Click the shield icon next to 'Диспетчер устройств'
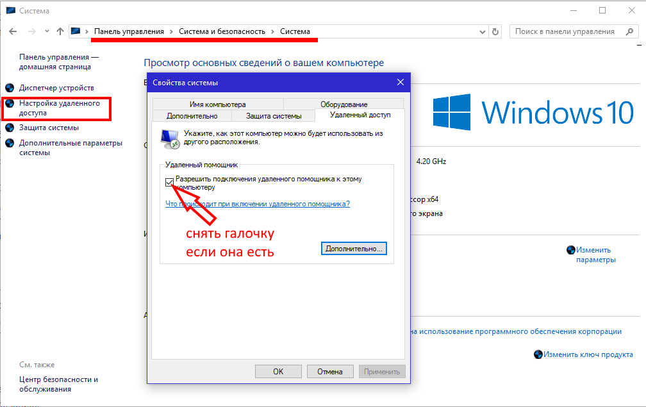 pyautogui.click(x=10, y=88)
